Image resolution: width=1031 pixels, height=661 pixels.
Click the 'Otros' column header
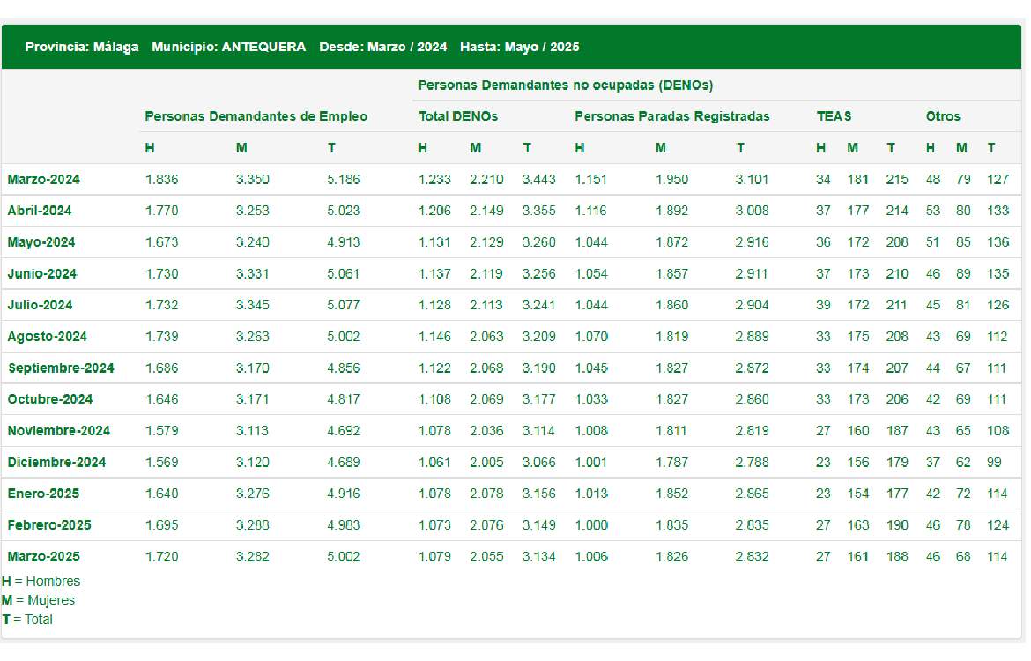click(x=943, y=116)
